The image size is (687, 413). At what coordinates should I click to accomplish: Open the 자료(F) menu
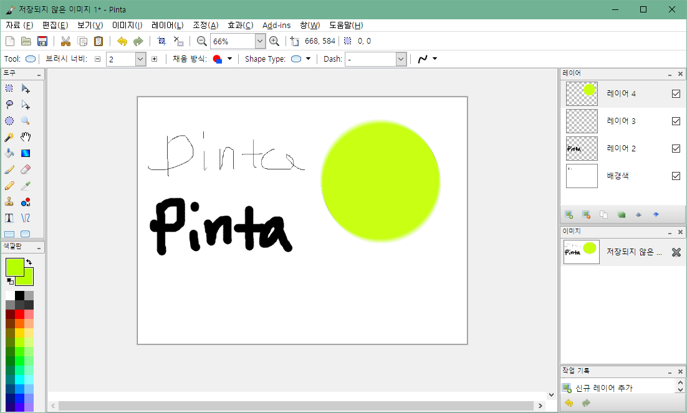pos(19,26)
